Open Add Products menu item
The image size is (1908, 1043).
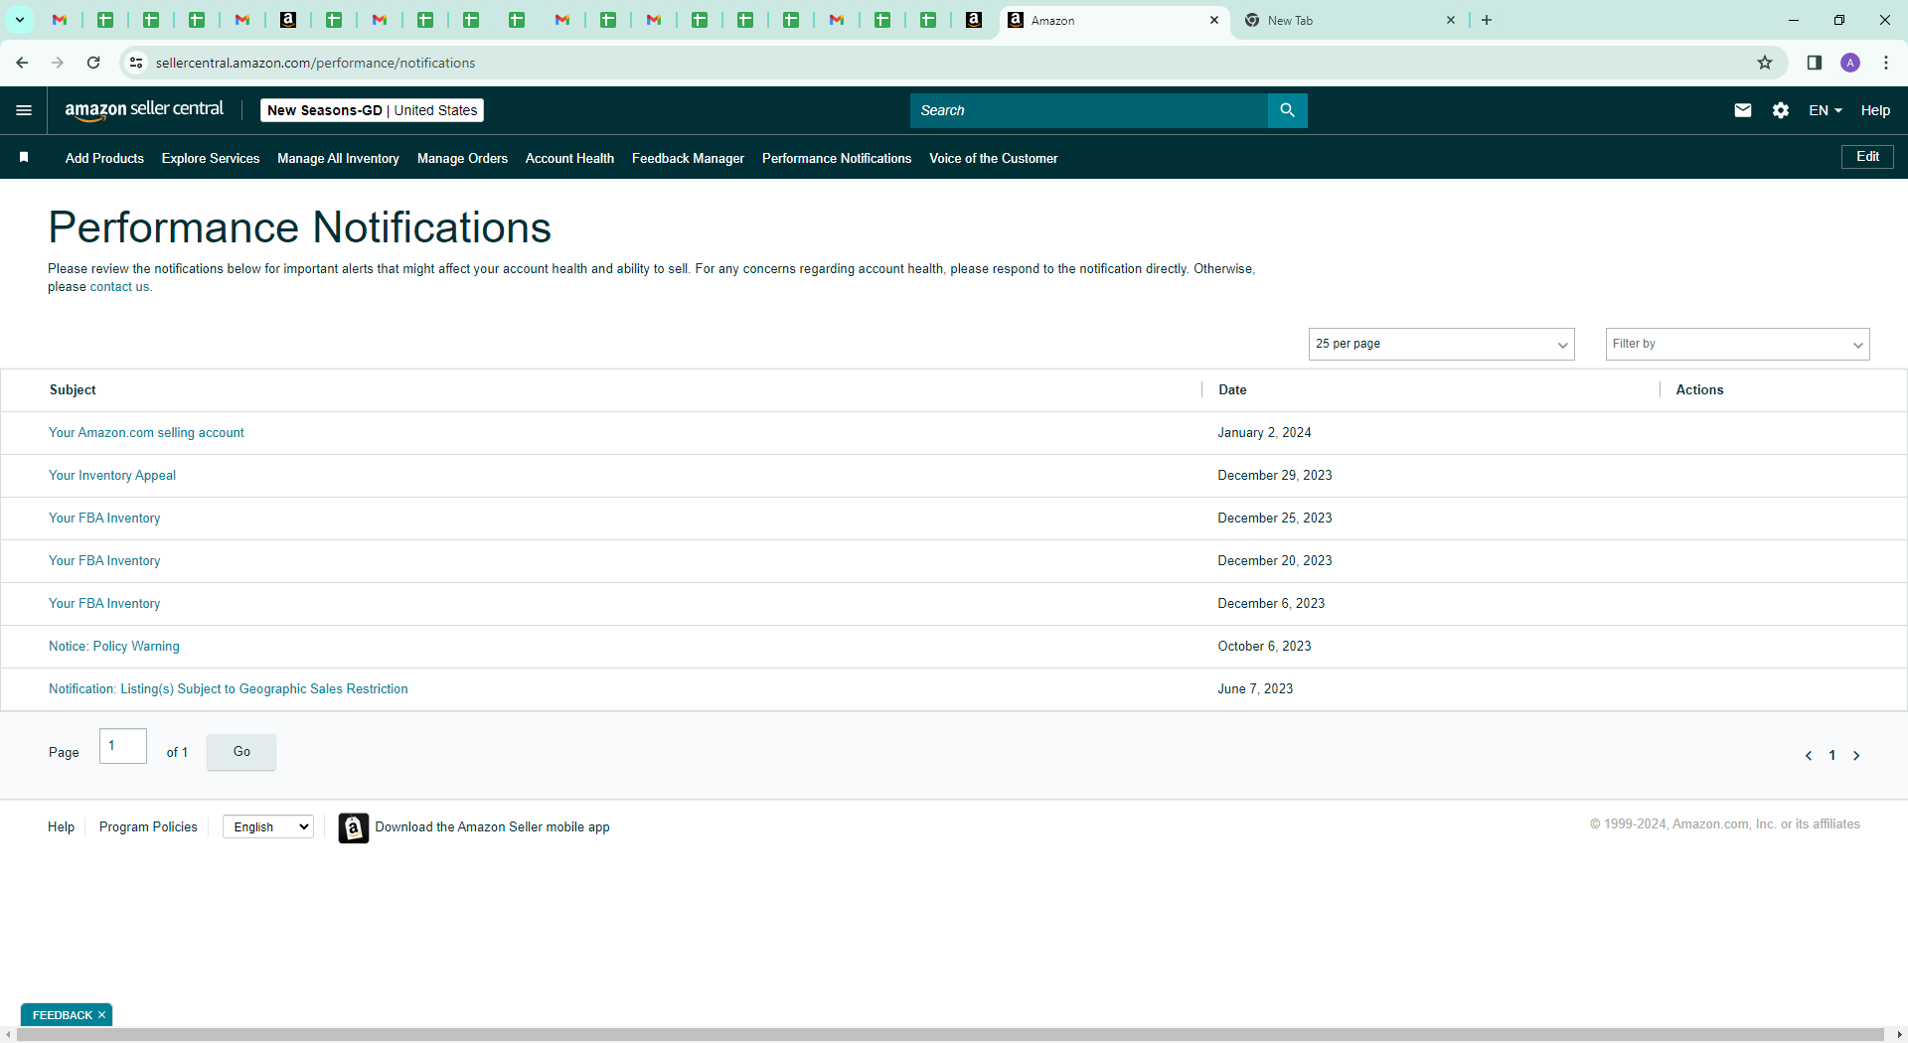pyautogui.click(x=104, y=158)
